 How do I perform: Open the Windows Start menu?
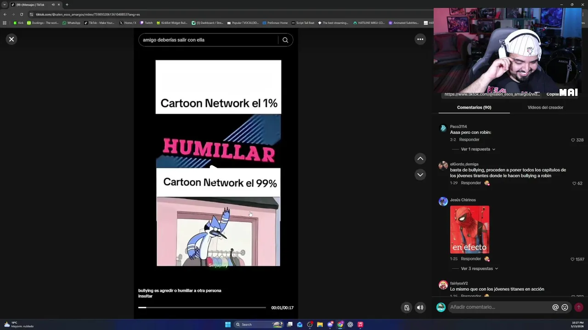click(x=228, y=324)
